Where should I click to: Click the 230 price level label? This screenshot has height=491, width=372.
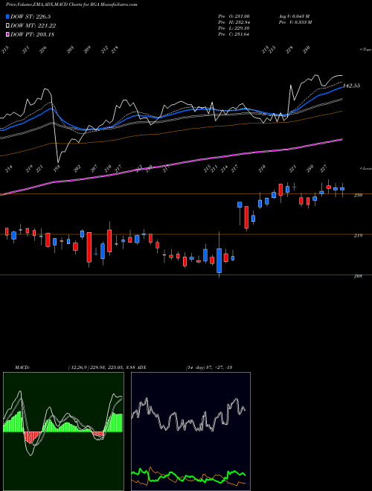(x=358, y=195)
